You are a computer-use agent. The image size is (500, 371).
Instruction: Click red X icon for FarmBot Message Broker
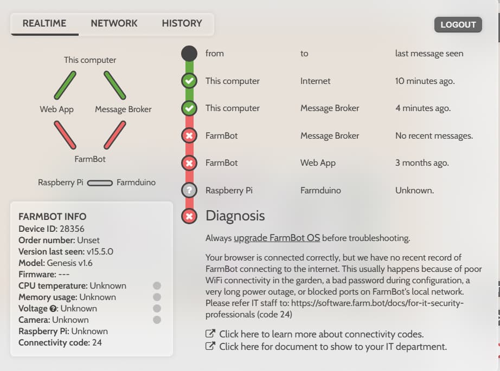click(189, 135)
